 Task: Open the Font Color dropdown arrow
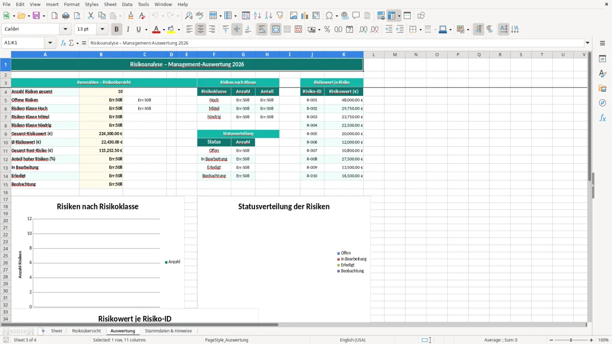pos(164,30)
